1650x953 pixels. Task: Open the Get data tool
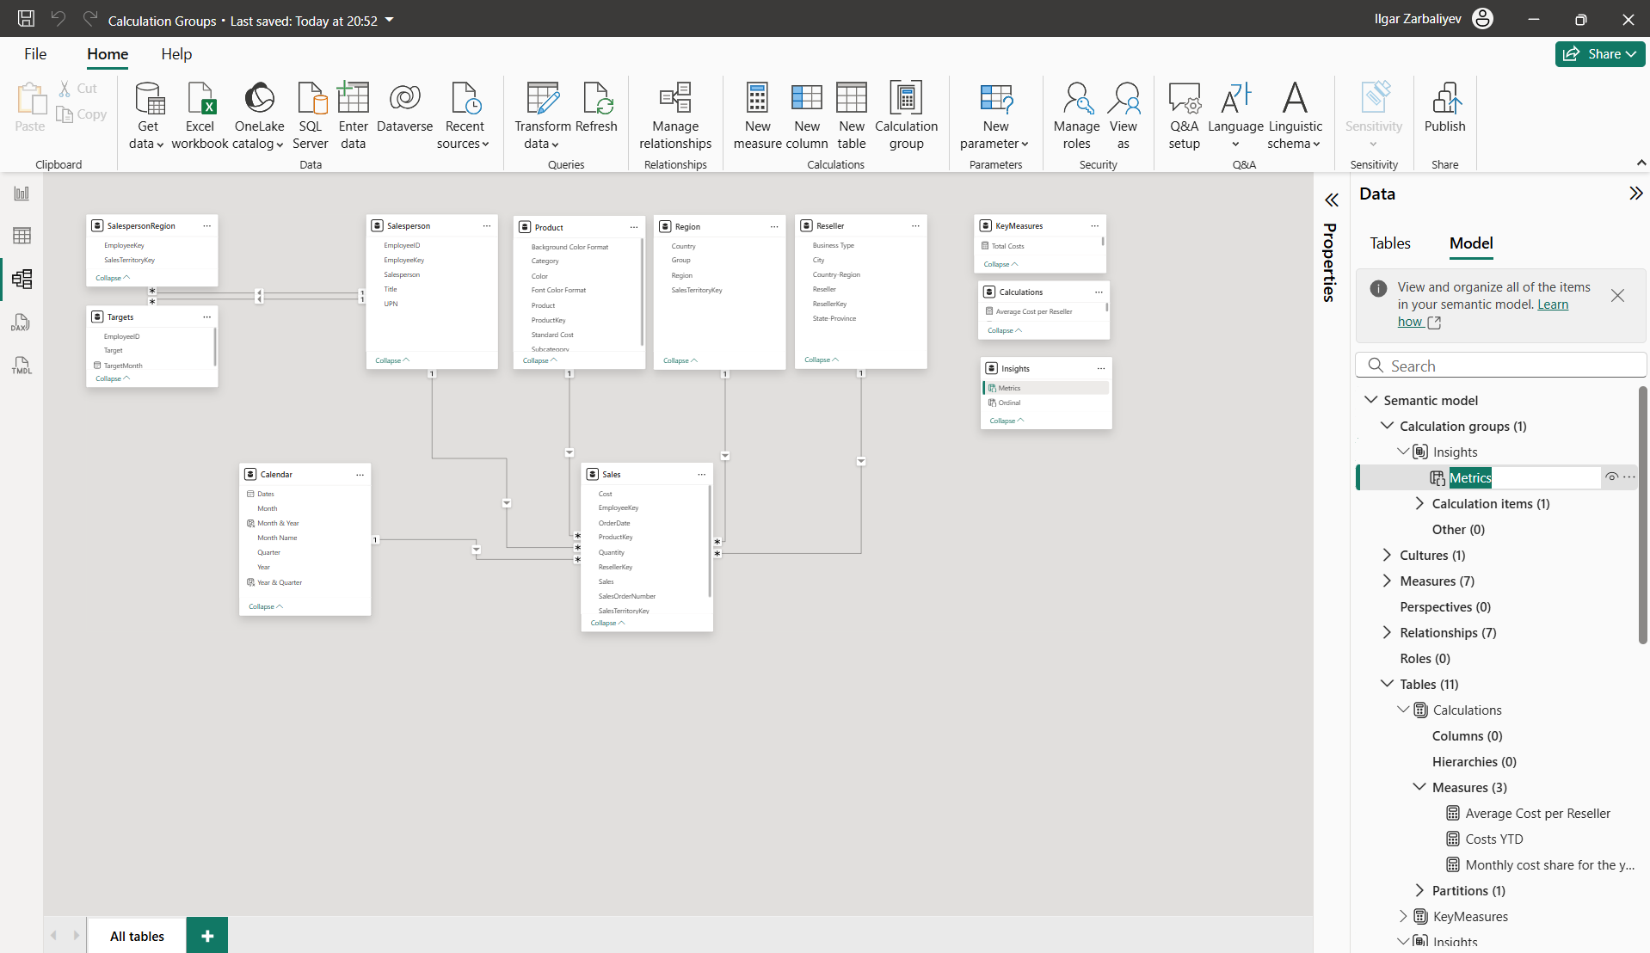click(x=147, y=116)
